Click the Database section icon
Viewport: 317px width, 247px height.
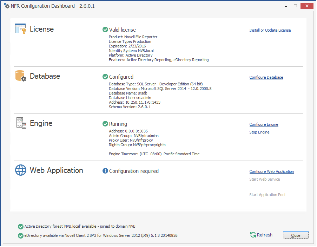(x=20, y=76)
